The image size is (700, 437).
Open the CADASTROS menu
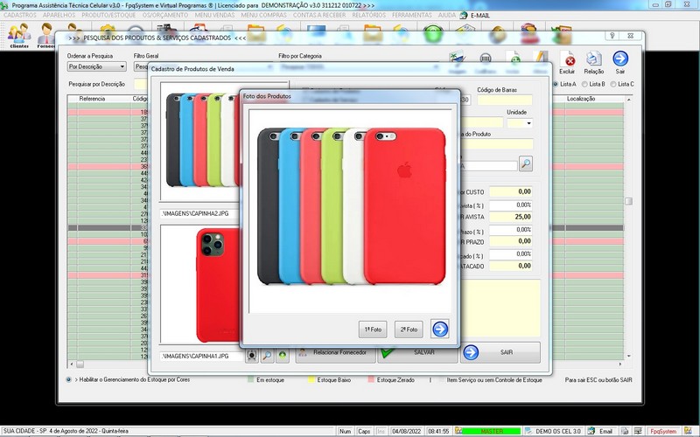click(x=19, y=15)
